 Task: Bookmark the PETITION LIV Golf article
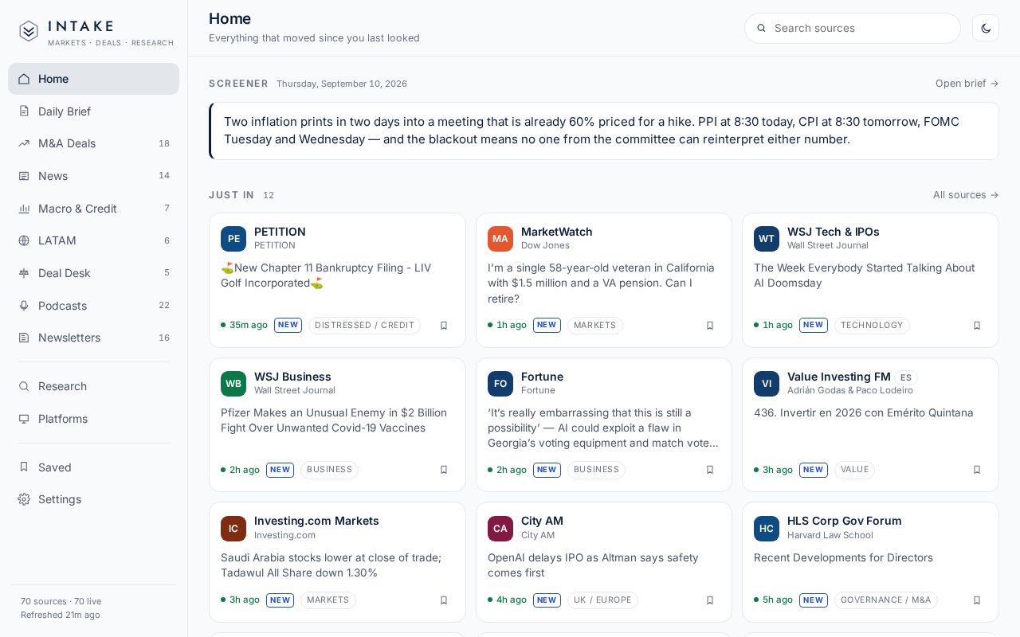(444, 326)
